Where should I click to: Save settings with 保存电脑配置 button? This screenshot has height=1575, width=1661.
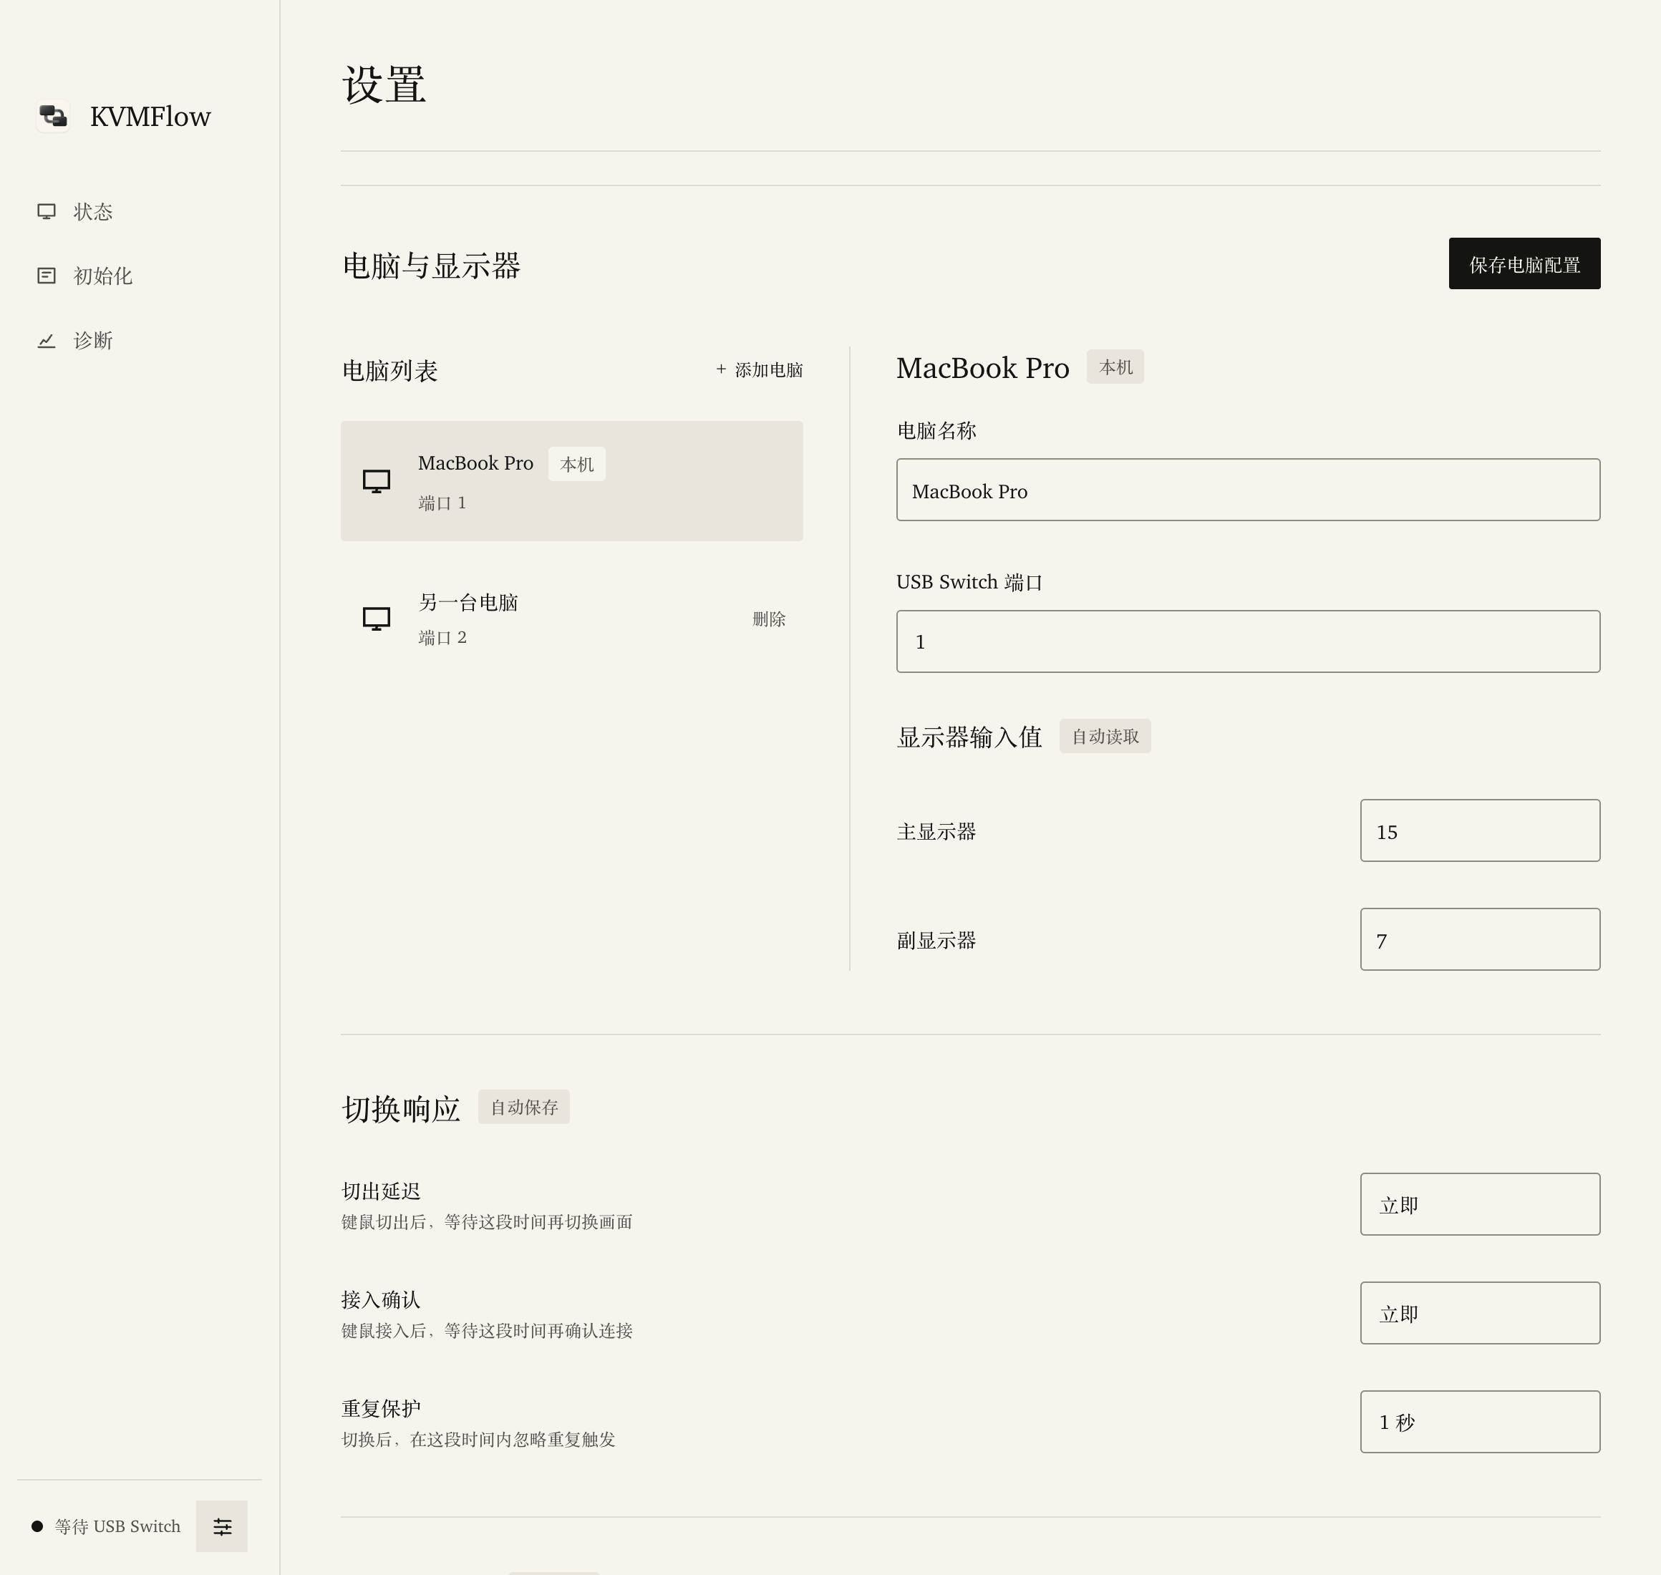click(1524, 263)
